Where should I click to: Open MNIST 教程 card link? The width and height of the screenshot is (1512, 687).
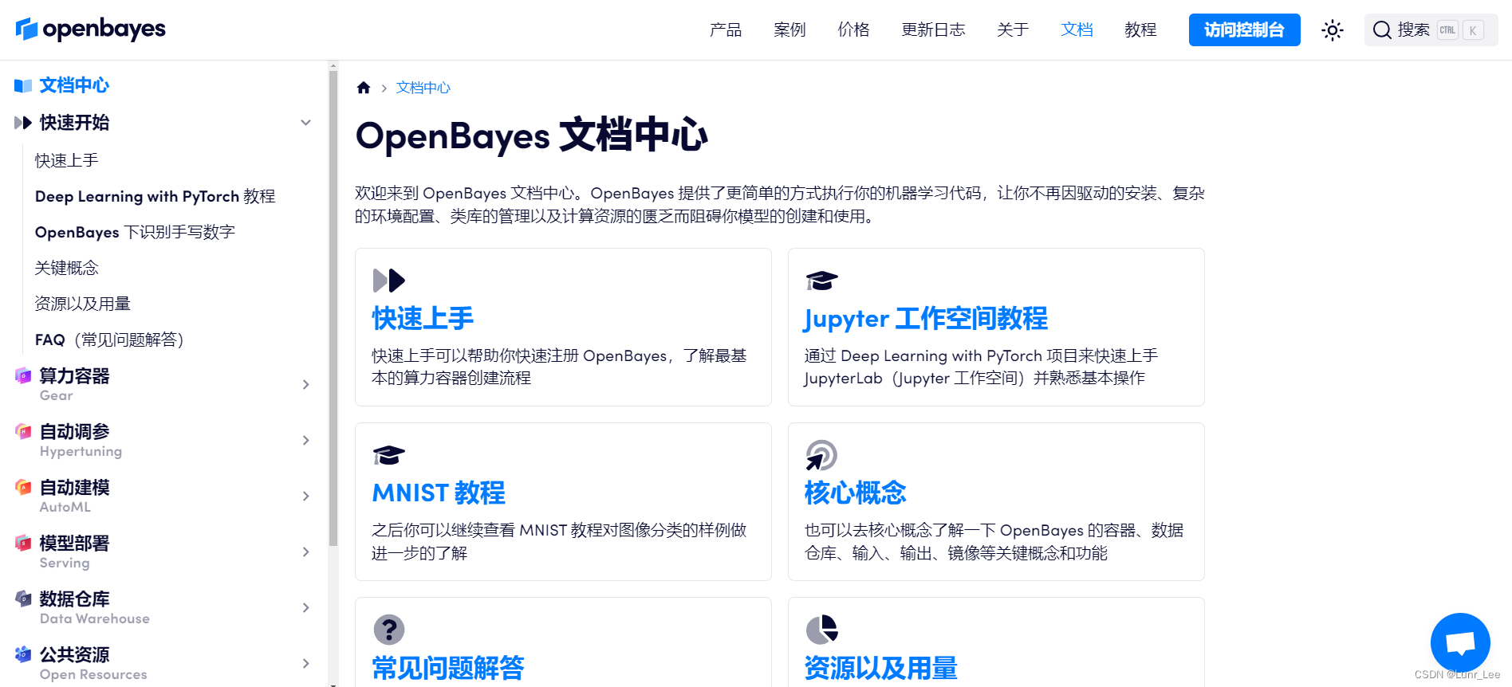(x=439, y=493)
